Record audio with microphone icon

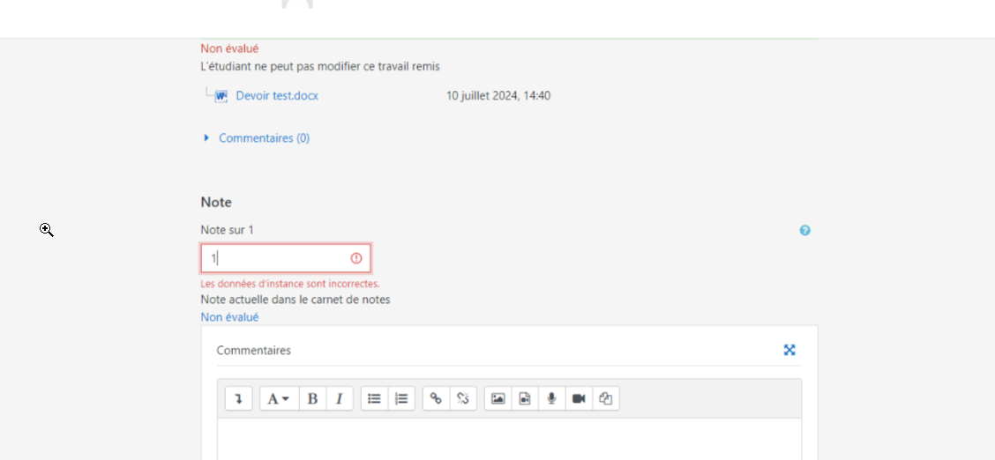551,398
